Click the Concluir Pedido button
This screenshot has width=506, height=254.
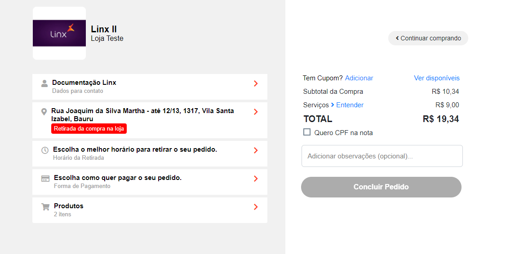click(x=381, y=187)
